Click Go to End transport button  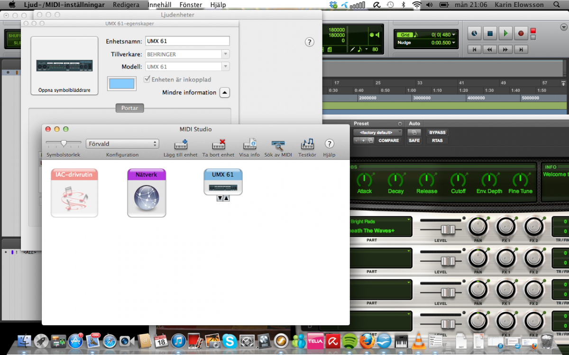coord(521,49)
